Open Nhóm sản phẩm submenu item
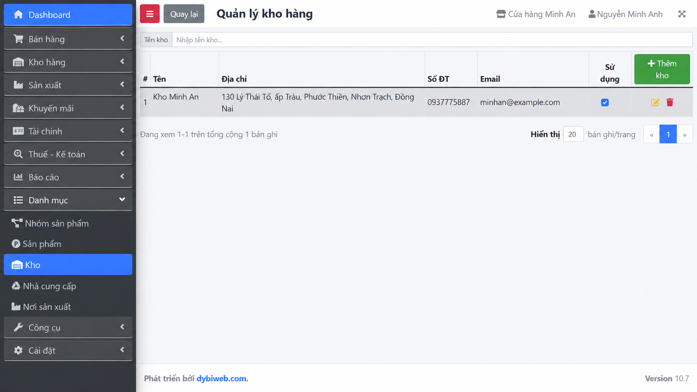Screen dimensions: 697x392 tap(68, 223)
